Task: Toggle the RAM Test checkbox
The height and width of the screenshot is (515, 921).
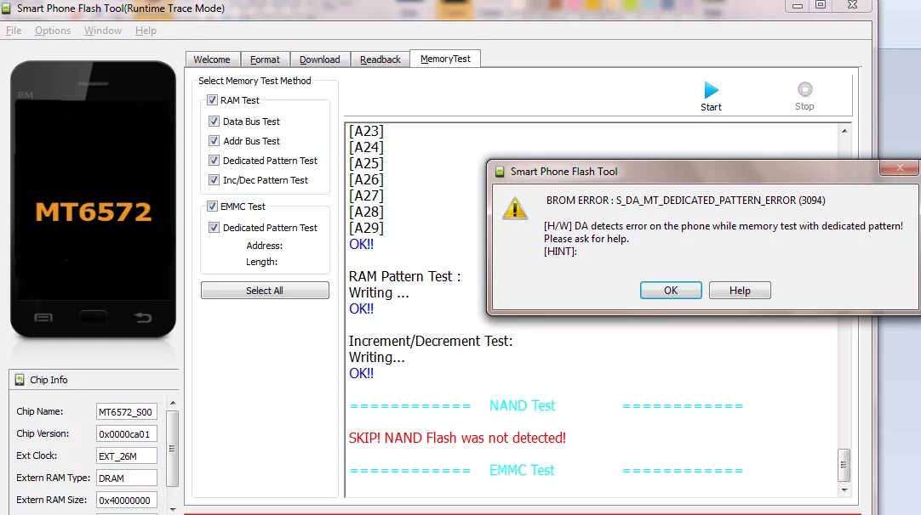Action: coord(212,100)
